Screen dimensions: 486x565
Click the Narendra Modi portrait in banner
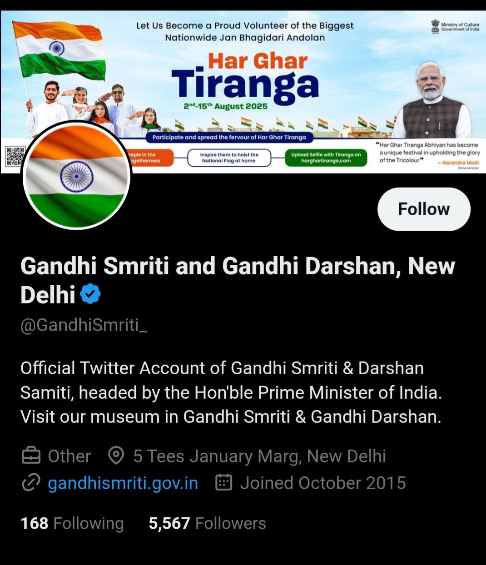tap(431, 100)
